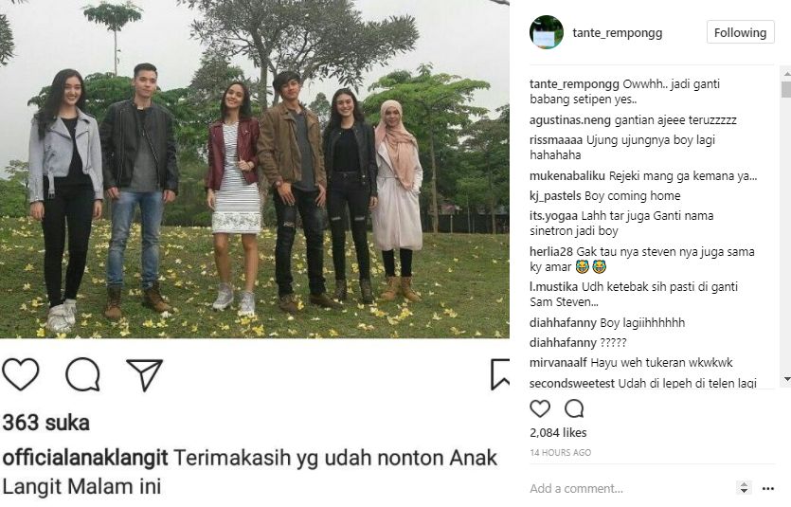Open kj_pastels commenter profile
791x507 pixels.
(x=555, y=196)
